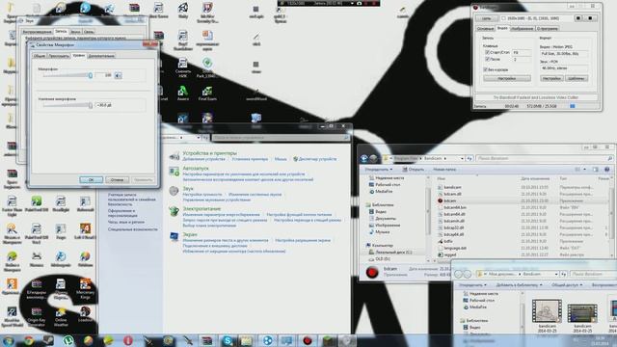The height and width of the screenshot is (347, 617).
Task: Click Открыть in Program Files Explorer toolbar
Action: point(414,170)
